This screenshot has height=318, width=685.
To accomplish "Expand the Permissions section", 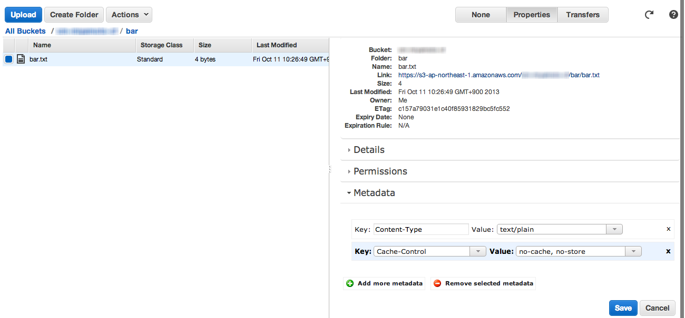I will 380,171.
